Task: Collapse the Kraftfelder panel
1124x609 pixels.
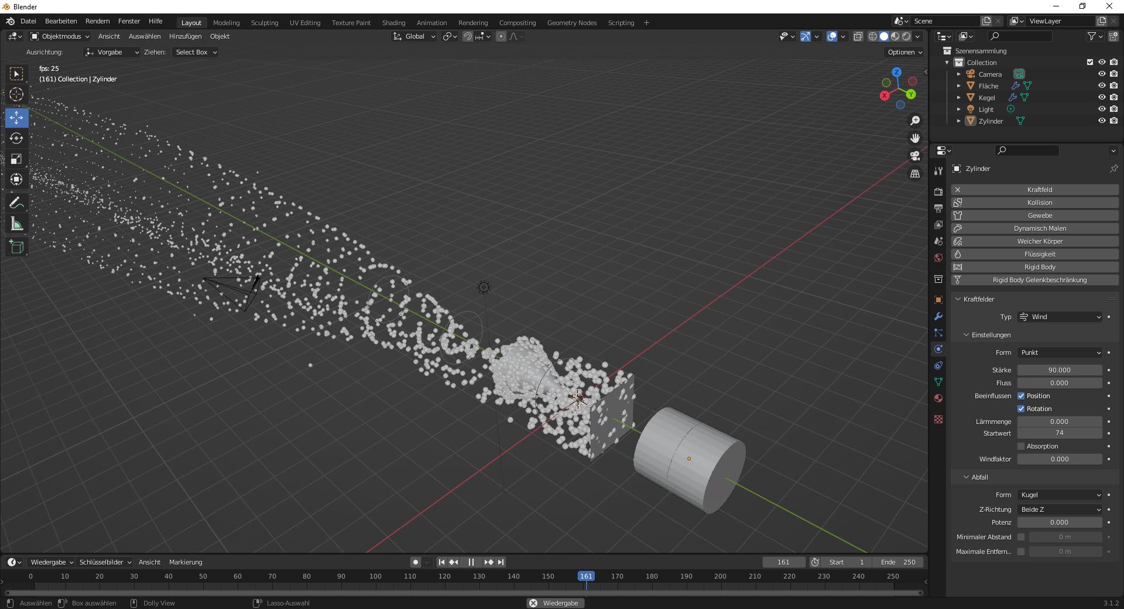Action: [958, 299]
